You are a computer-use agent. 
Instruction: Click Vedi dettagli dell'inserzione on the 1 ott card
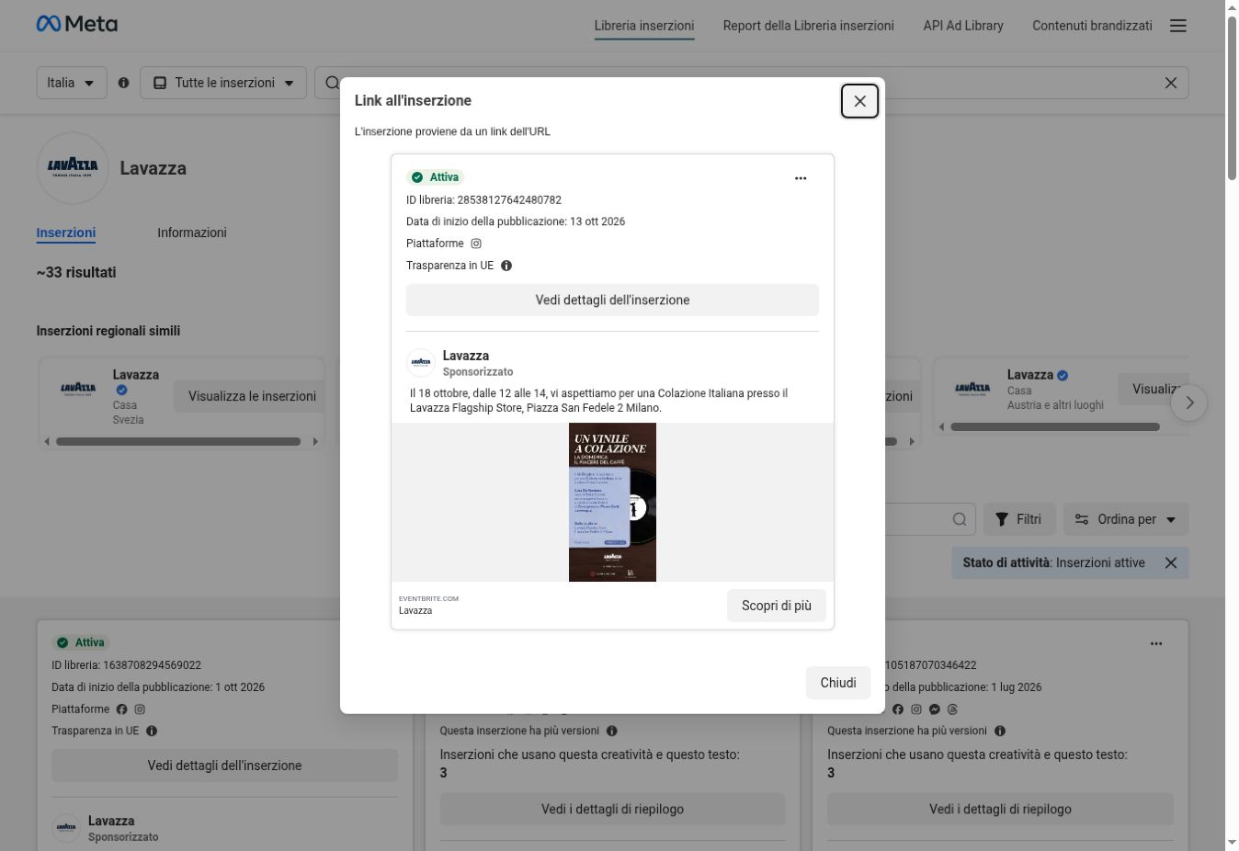point(224,766)
